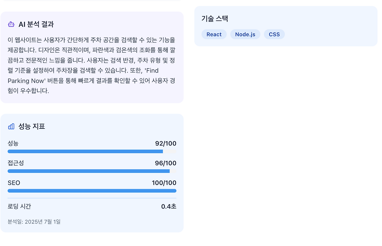Select the React tech stack tag
Screen dimensions: 382x246
pos(214,34)
